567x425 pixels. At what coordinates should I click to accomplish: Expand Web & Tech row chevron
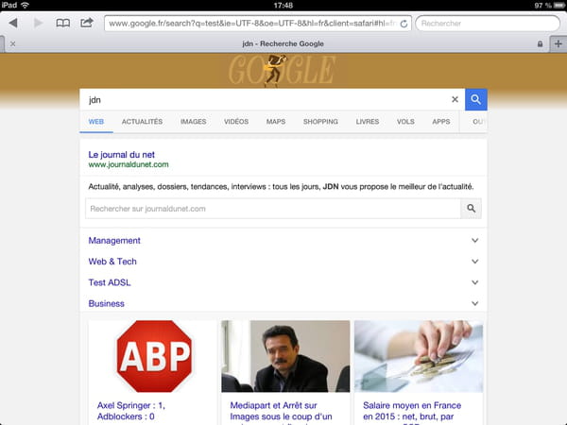tap(475, 262)
